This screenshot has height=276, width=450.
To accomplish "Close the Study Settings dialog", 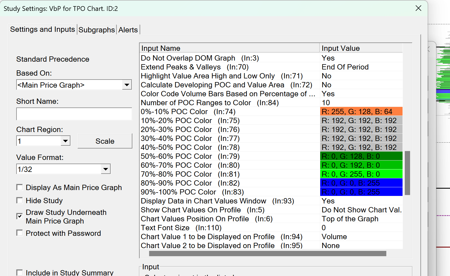I will click(418, 8).
